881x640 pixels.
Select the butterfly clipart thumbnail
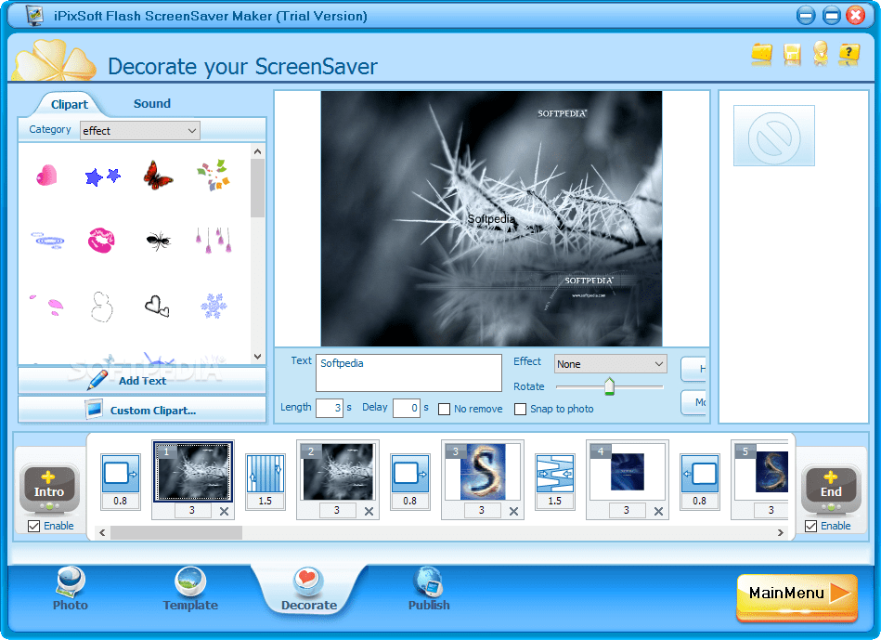[157, 176]
